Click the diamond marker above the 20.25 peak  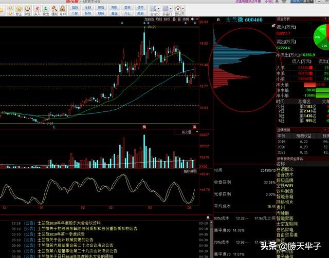coord(144,23)
